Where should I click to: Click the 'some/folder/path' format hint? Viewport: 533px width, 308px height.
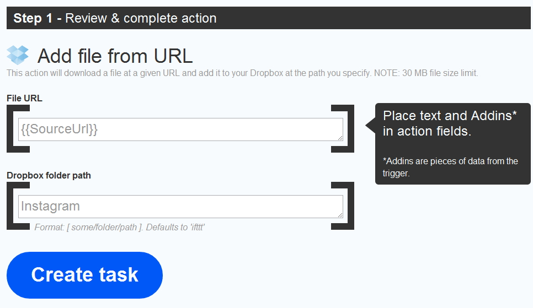click(x=119, y=227)
